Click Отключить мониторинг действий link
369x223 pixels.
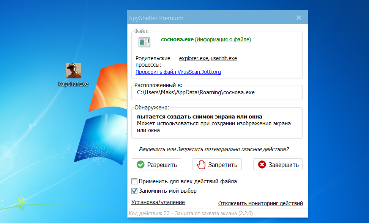click(260, 203)
